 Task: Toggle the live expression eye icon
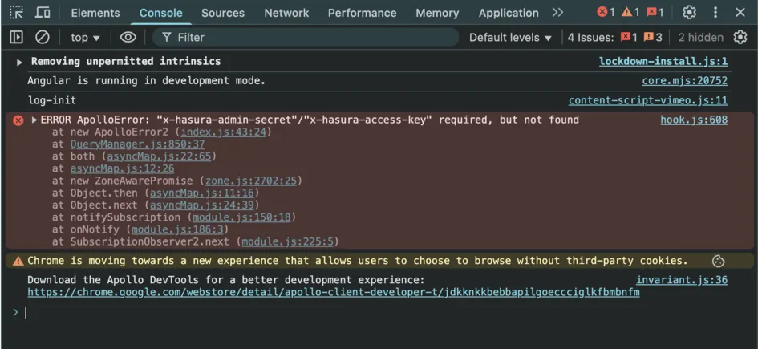(128, 37)
